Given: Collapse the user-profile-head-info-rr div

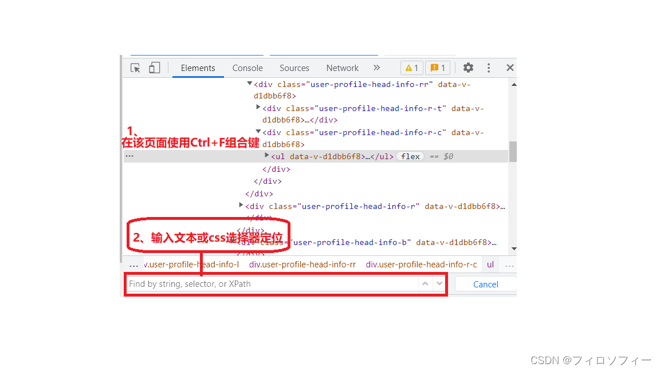Looking at the screenshot, I should click(x=250, y=84).
